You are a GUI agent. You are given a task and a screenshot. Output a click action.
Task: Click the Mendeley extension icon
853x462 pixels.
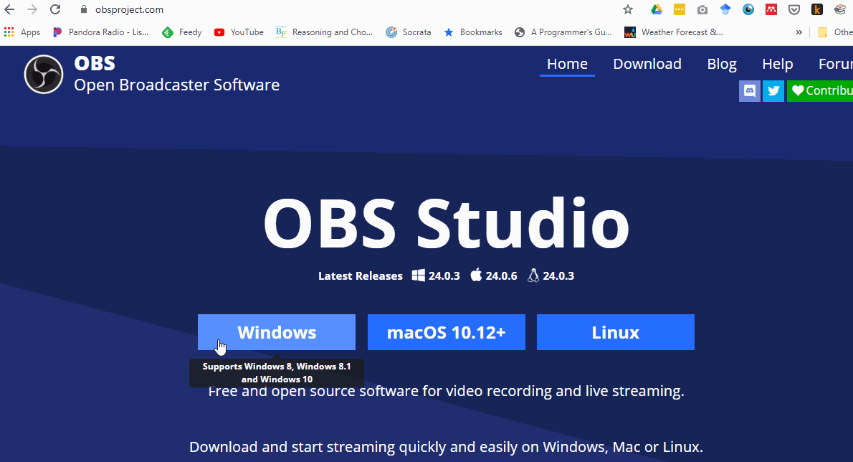[771, 10]
